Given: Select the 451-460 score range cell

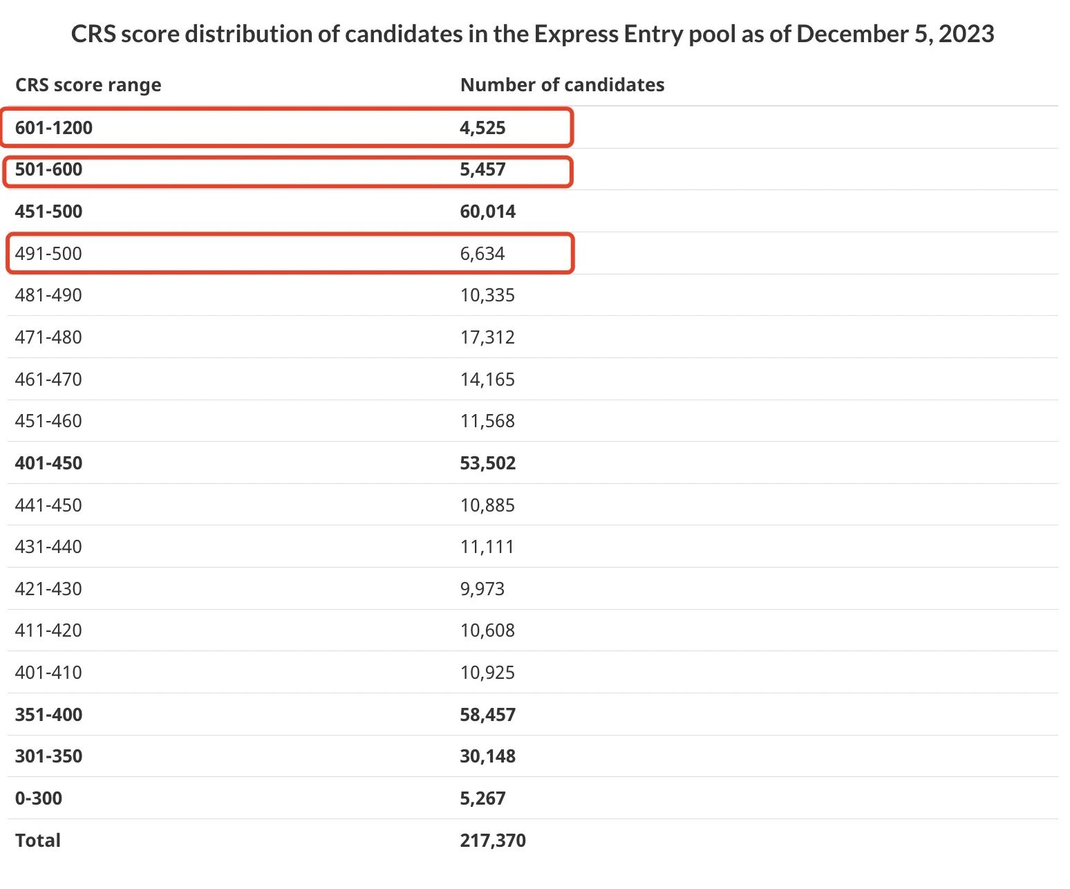Looking at the screenshot, I should coord(48,421).
